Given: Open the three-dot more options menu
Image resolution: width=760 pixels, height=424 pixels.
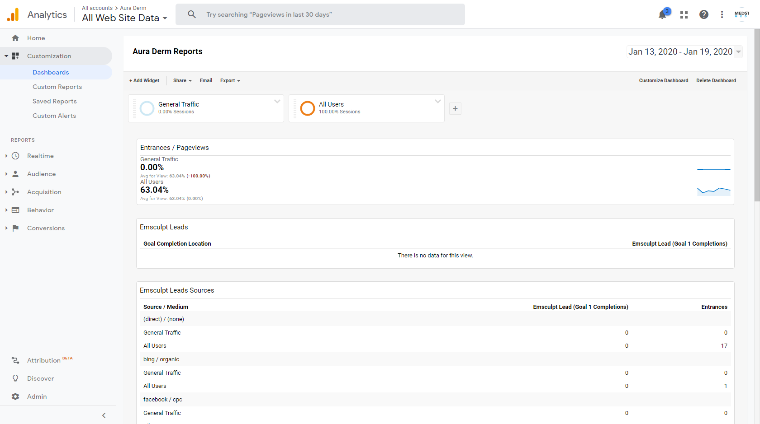Looking at the screenshot, I should pyautogui.click(x=722, y=14).
